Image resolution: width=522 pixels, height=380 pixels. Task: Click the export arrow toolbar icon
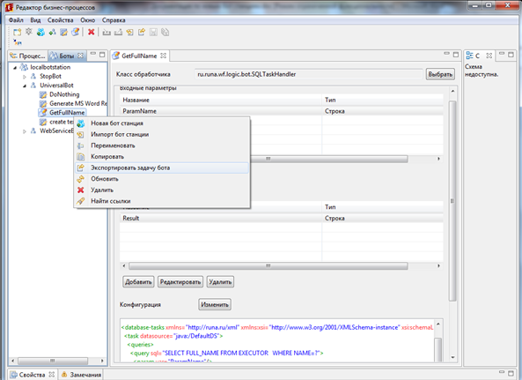(x=142, y=32)
